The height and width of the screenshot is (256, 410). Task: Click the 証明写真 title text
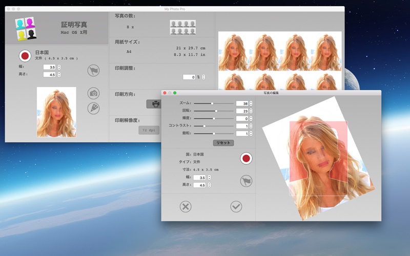click(74, 25)
